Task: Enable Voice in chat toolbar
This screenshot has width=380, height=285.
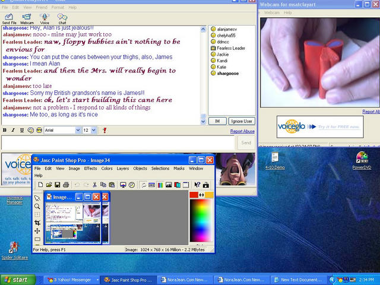Action: tap(45, 19)
